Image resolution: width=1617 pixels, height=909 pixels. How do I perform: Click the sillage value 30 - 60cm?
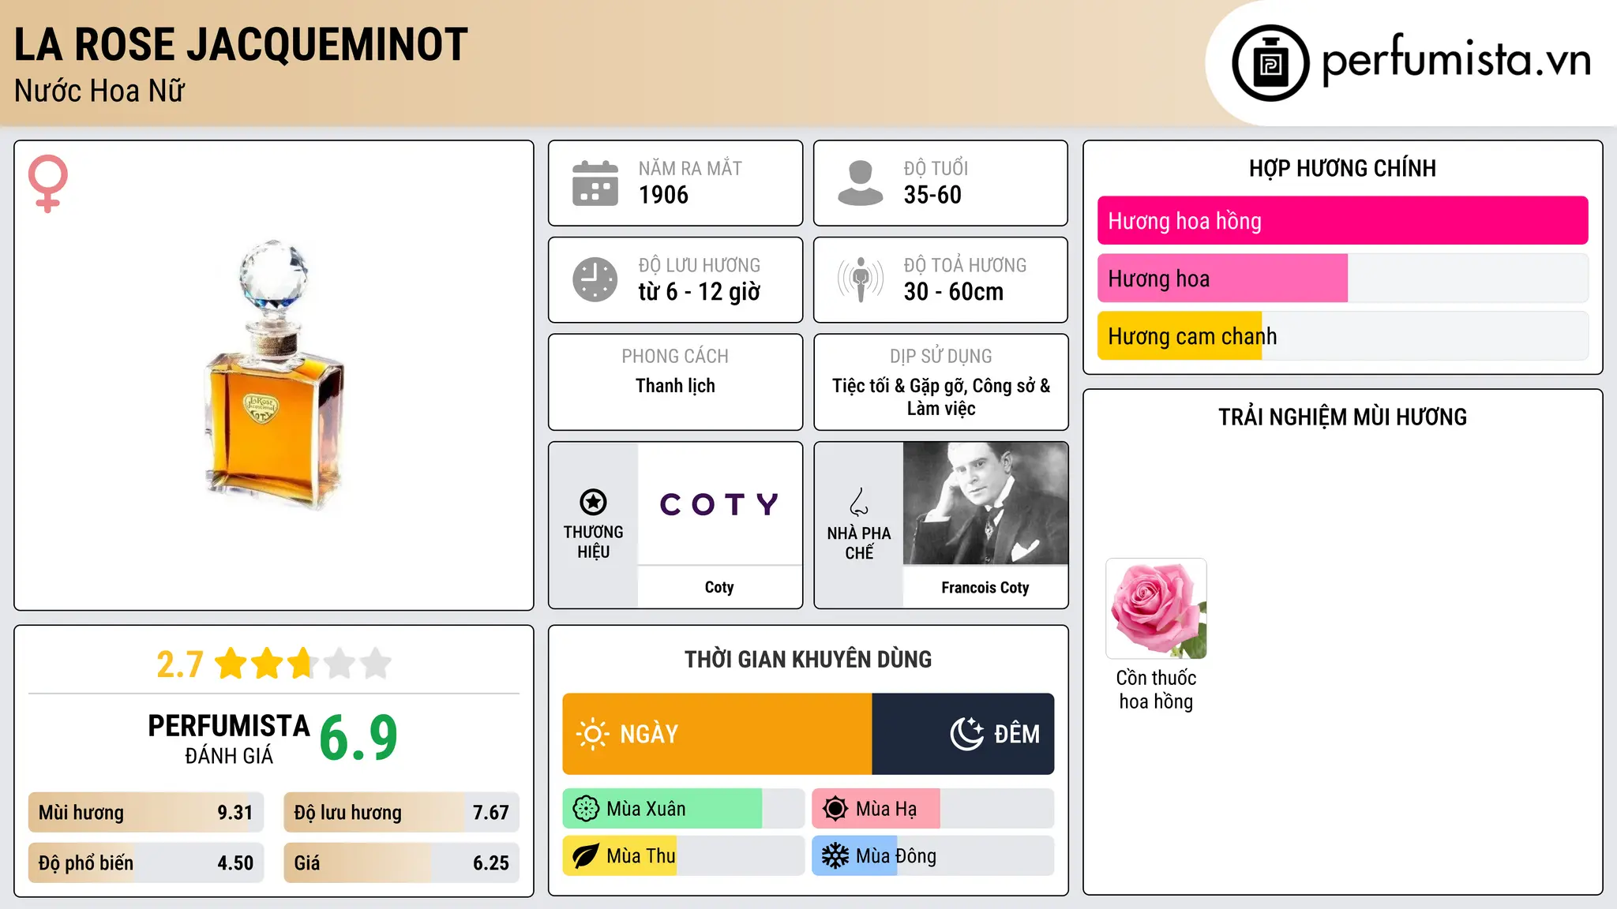click(954, 292)
